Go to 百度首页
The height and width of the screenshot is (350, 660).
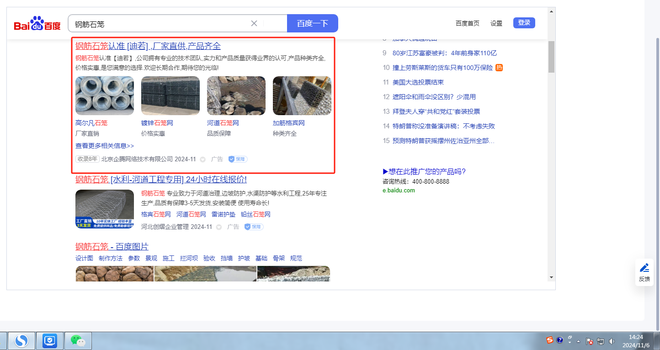[468, 23]
